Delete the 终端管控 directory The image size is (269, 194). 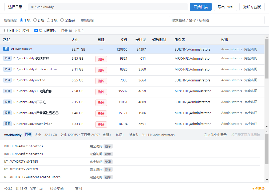tap(101, 59)
